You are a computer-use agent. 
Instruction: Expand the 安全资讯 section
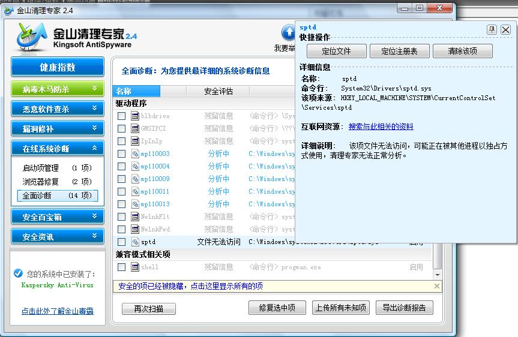pyautogui.click(x=58, y=236)
